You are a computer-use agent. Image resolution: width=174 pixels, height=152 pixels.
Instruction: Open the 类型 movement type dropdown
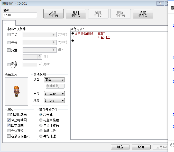[54, 80]
